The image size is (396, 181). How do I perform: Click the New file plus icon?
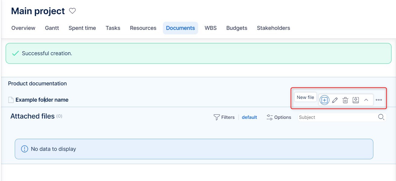(324, 100)
